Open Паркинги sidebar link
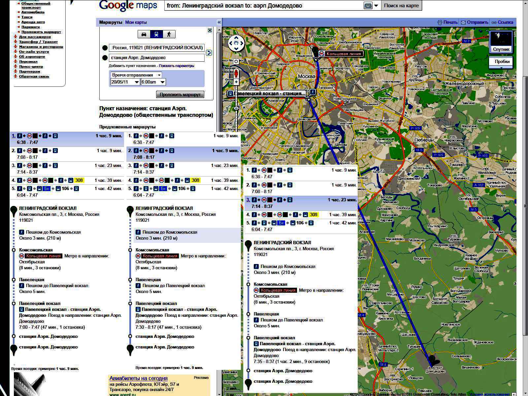Screen dimensions: 528x396 click(30, 27)
